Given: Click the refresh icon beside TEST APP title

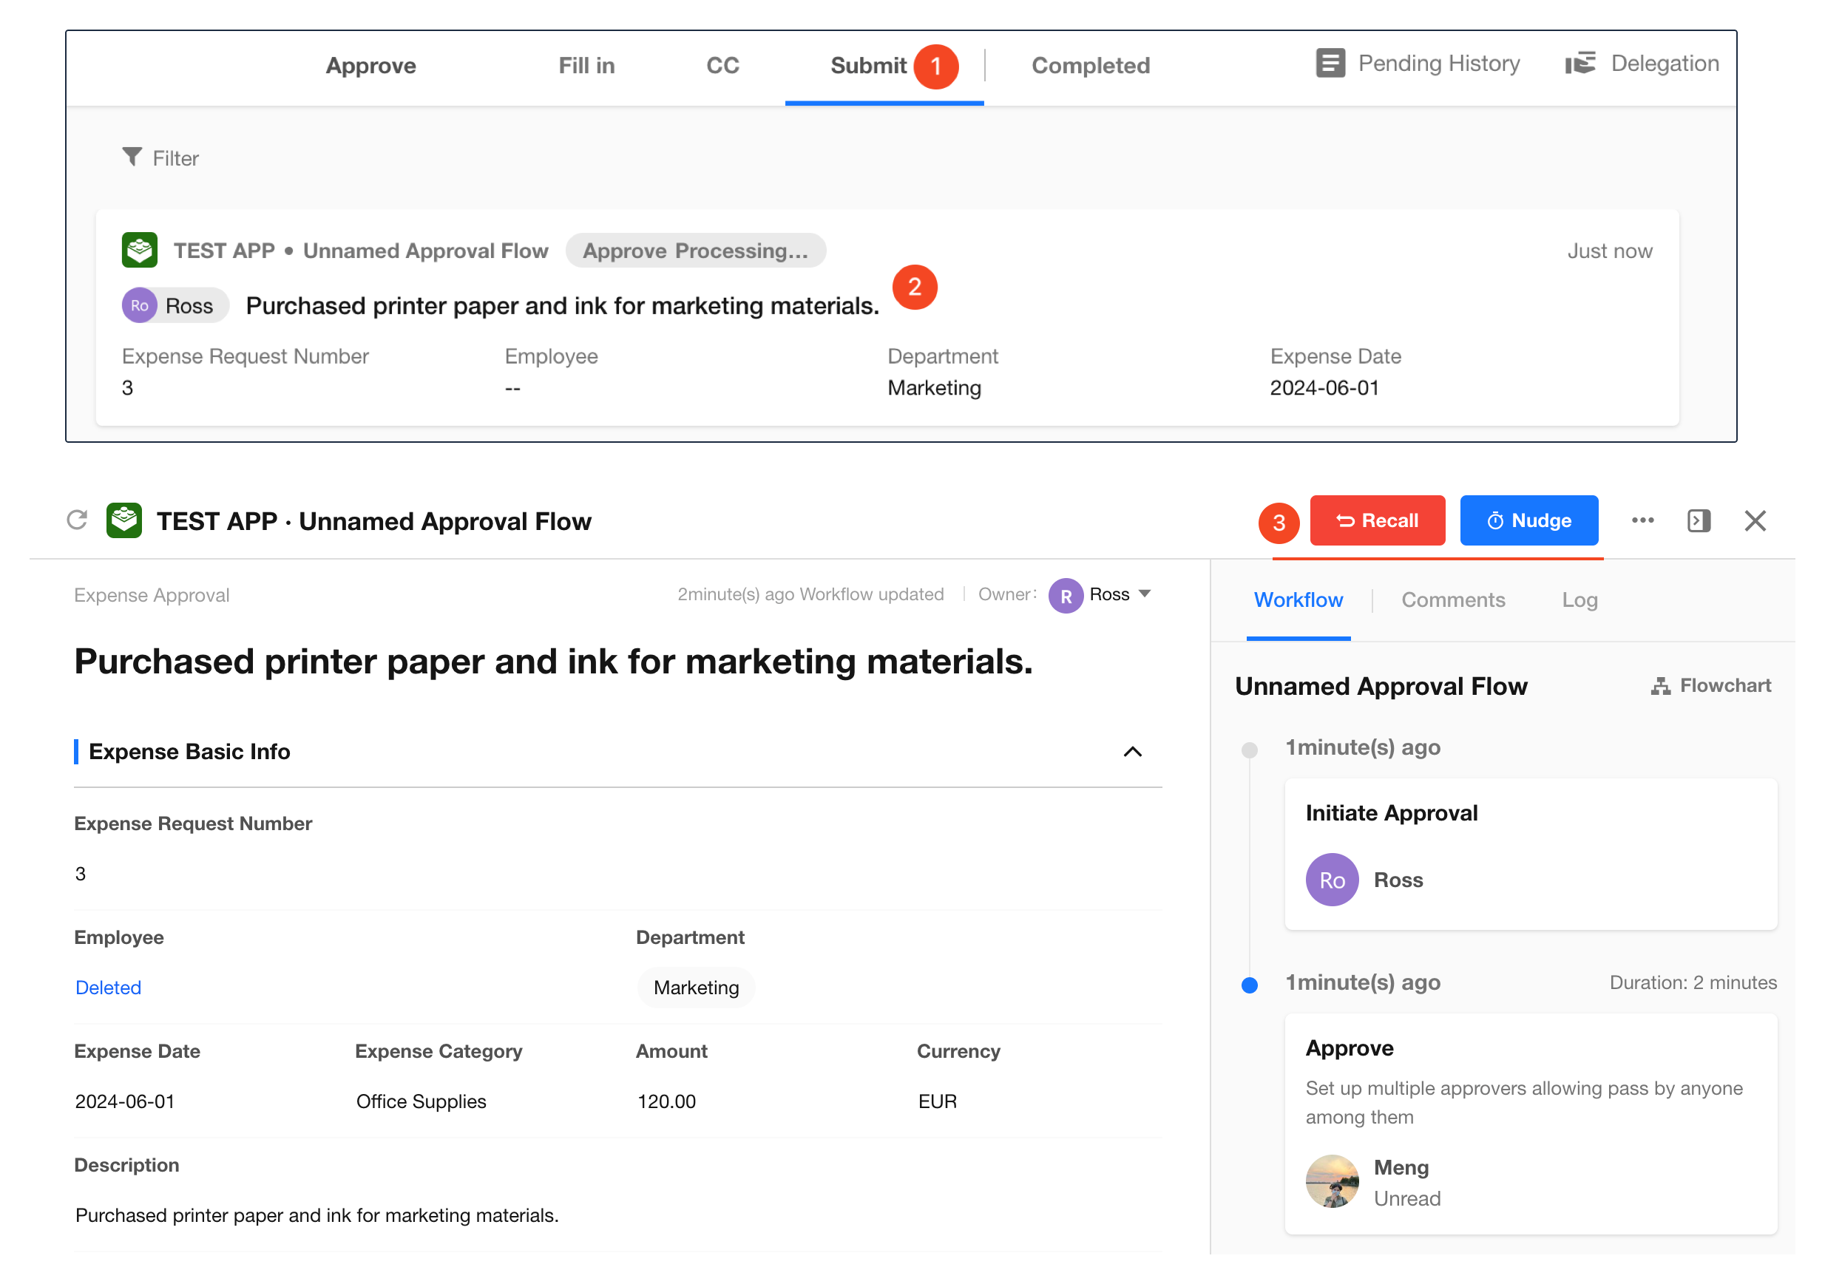Looking at the screenshot, I should click(x=77, y=520).
